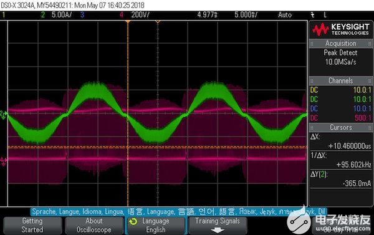Click the pink channel 4 ground marker
374x235 pixels.
pyautogui.click(x=3, y=161)
